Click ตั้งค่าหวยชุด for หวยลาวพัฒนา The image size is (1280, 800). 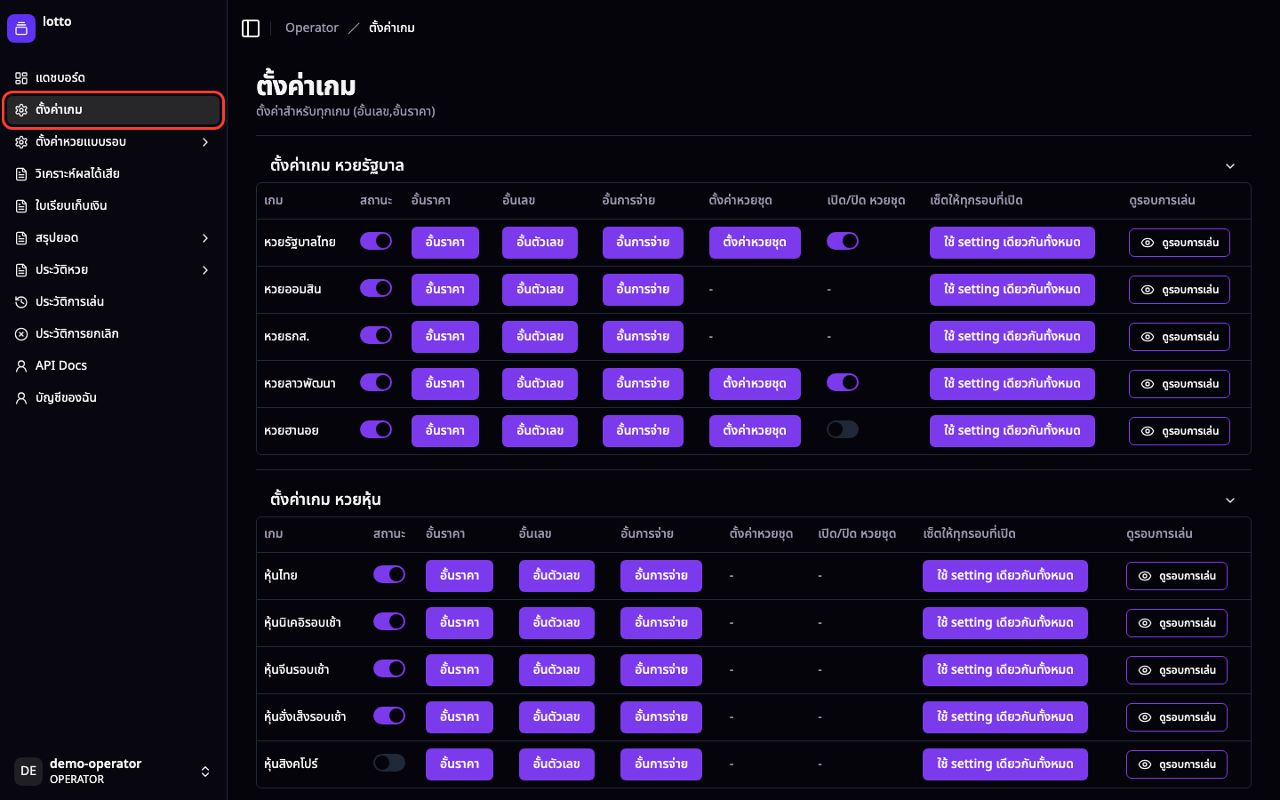(x=755, y=383)
